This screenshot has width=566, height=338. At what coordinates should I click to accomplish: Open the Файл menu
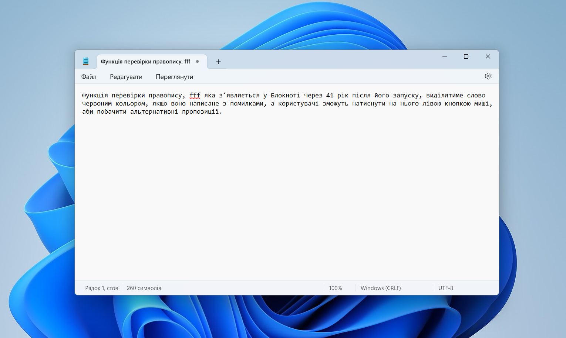coord(89,77)
